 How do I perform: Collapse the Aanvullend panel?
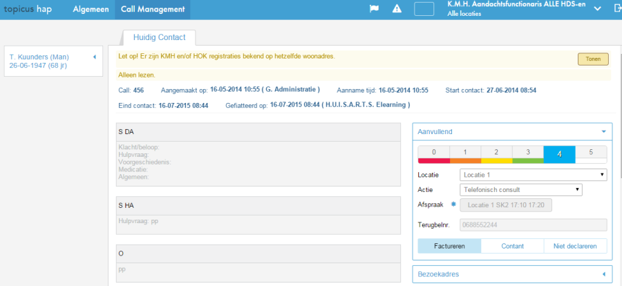coord(603,131)
